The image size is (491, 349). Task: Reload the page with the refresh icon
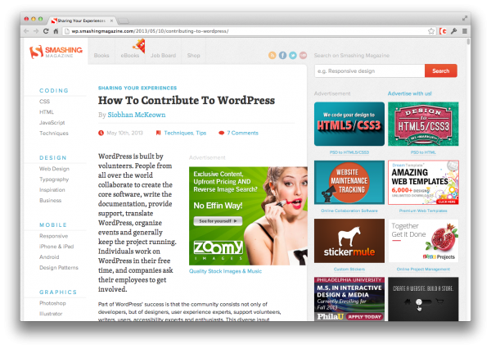(46, 31)
